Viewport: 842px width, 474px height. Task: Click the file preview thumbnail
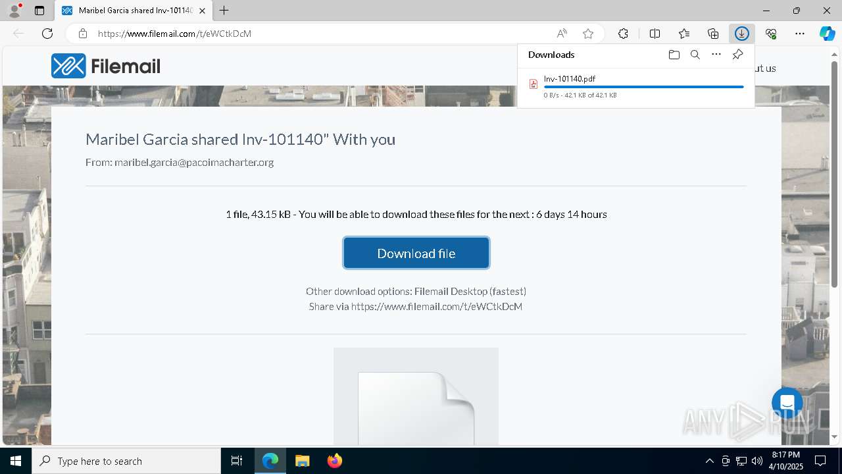click(x=416, y=396)
